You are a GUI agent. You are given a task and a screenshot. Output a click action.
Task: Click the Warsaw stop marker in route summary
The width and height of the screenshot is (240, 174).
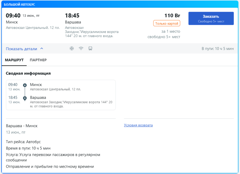click(25, 98)
